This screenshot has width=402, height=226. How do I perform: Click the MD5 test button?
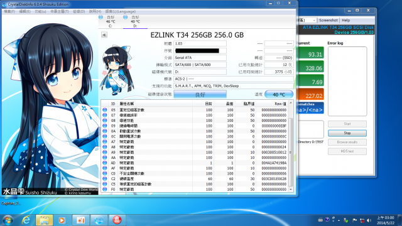click(347, 151)
